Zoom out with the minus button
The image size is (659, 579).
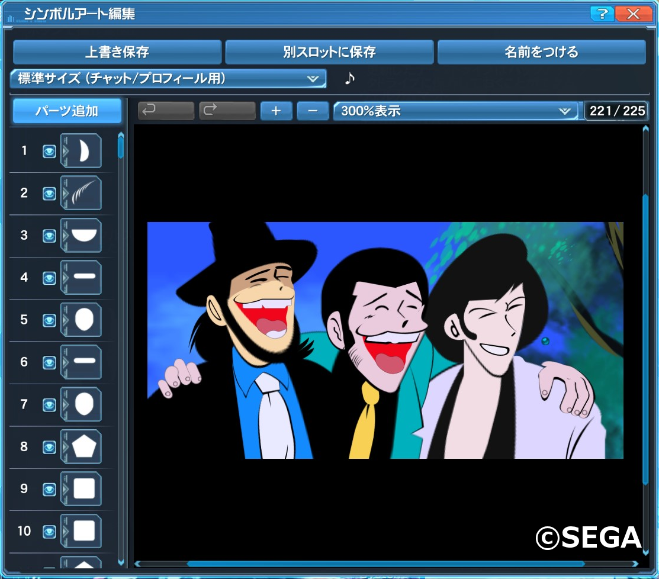click(x=313, y=111)
